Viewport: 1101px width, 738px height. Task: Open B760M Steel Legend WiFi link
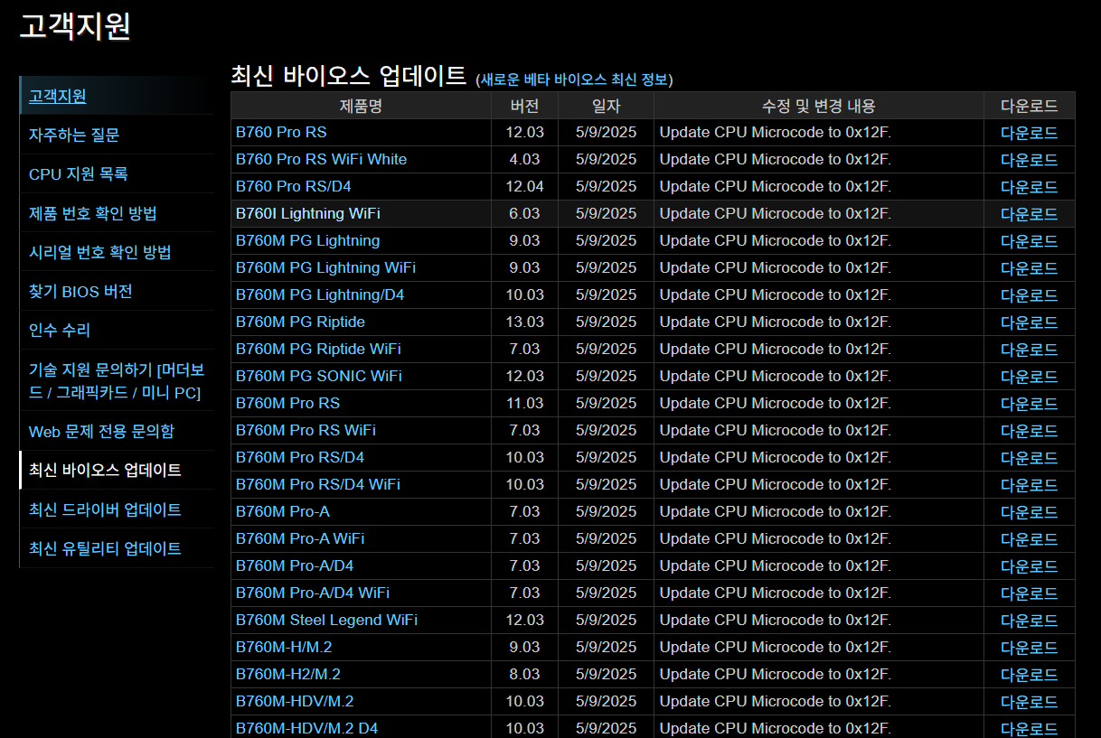click(x=326, y=620)
